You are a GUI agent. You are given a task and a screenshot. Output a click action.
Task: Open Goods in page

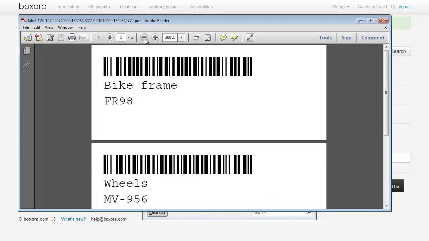[129, 7]
